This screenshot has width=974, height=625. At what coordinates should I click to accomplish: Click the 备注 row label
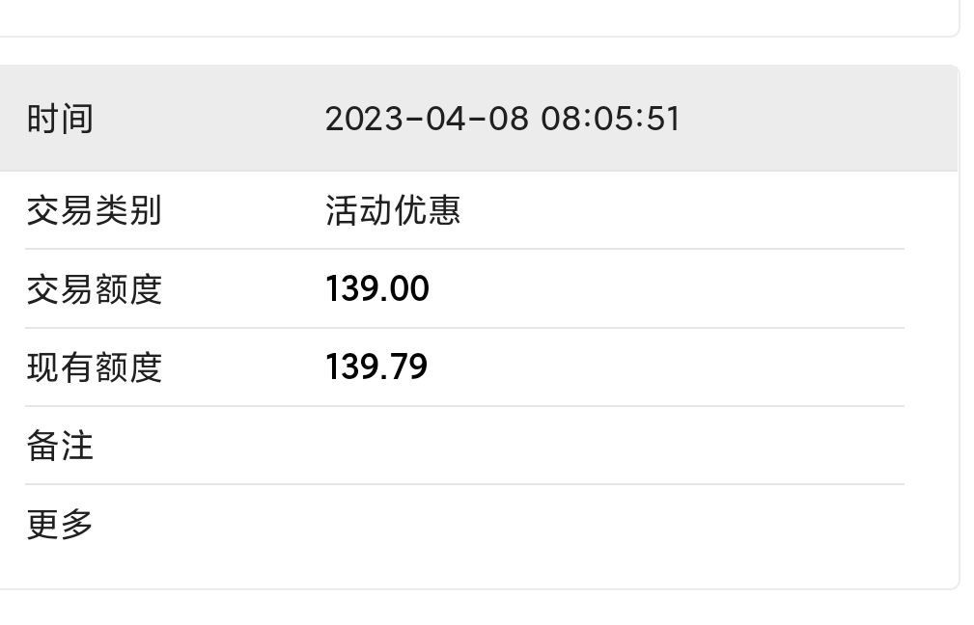click(60, 446)
